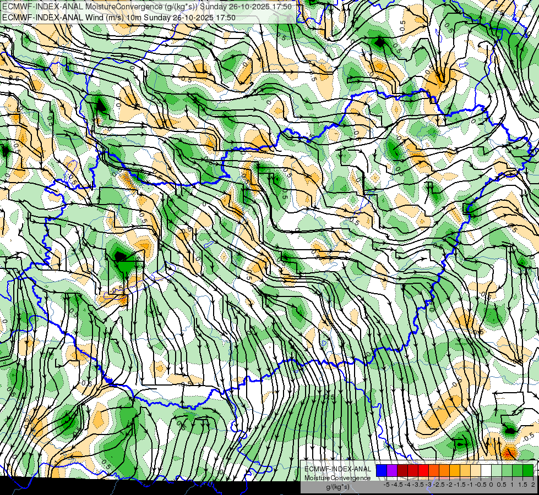Select the bright red swatch left of -3

pos(423,470)
